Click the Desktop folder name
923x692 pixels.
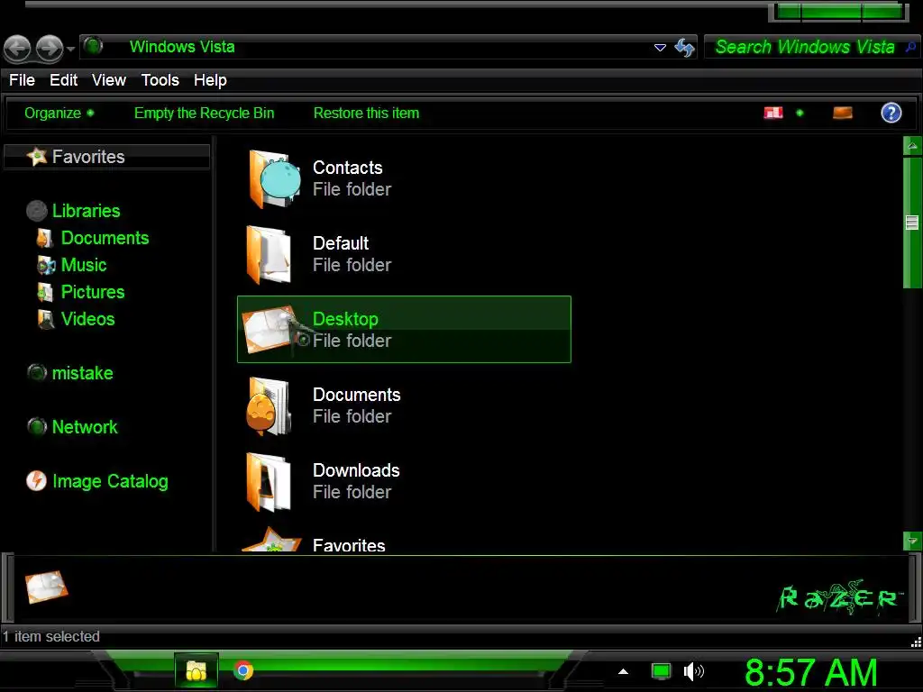point(345,319)
